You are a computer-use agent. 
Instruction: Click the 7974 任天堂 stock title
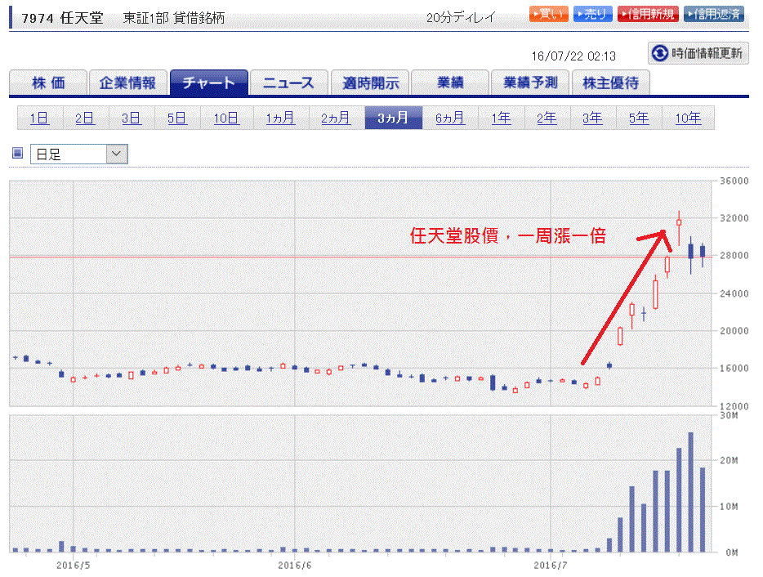pos(63,18)
